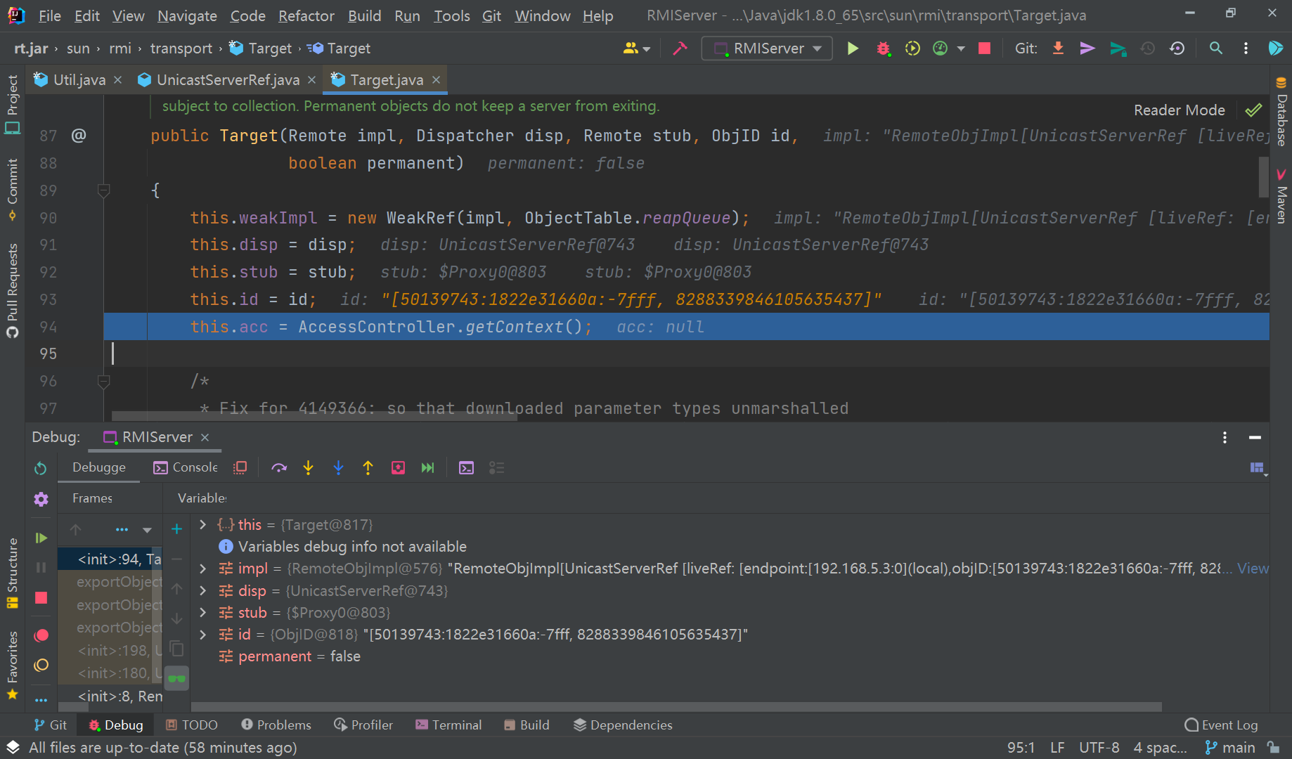Expand the impl variable node
The image size is (1292, 759).
point(203,569)
